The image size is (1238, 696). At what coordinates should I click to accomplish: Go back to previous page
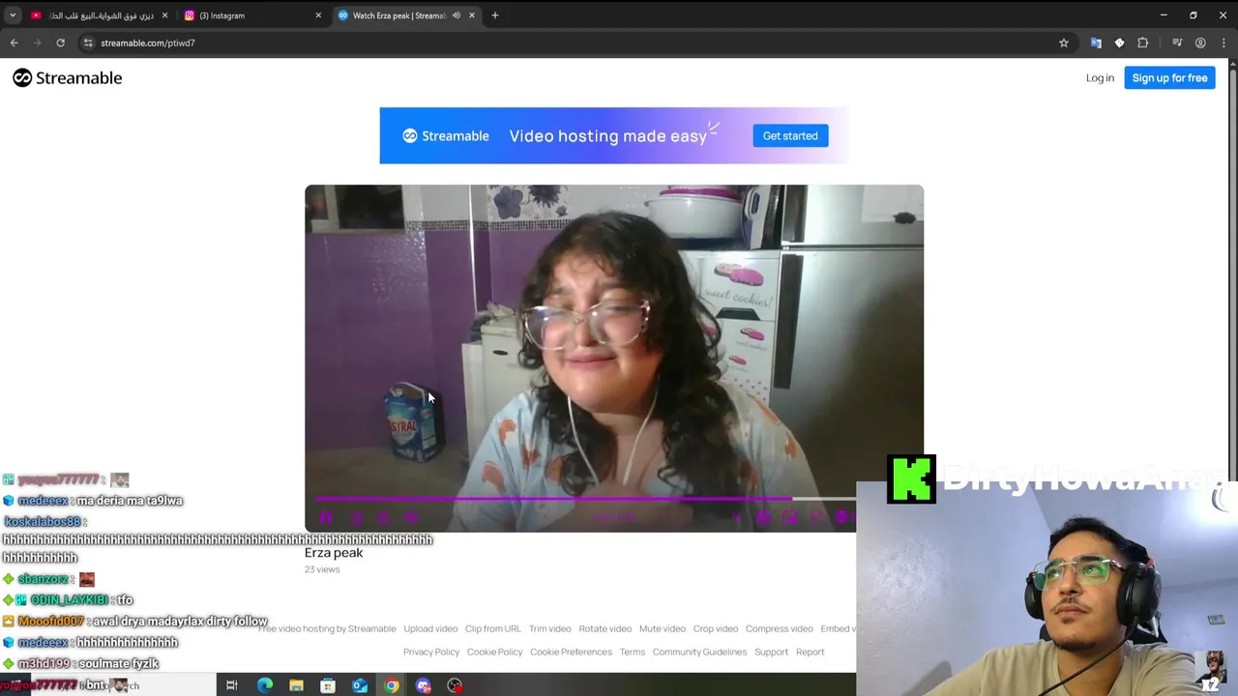(x=14, y=43)
